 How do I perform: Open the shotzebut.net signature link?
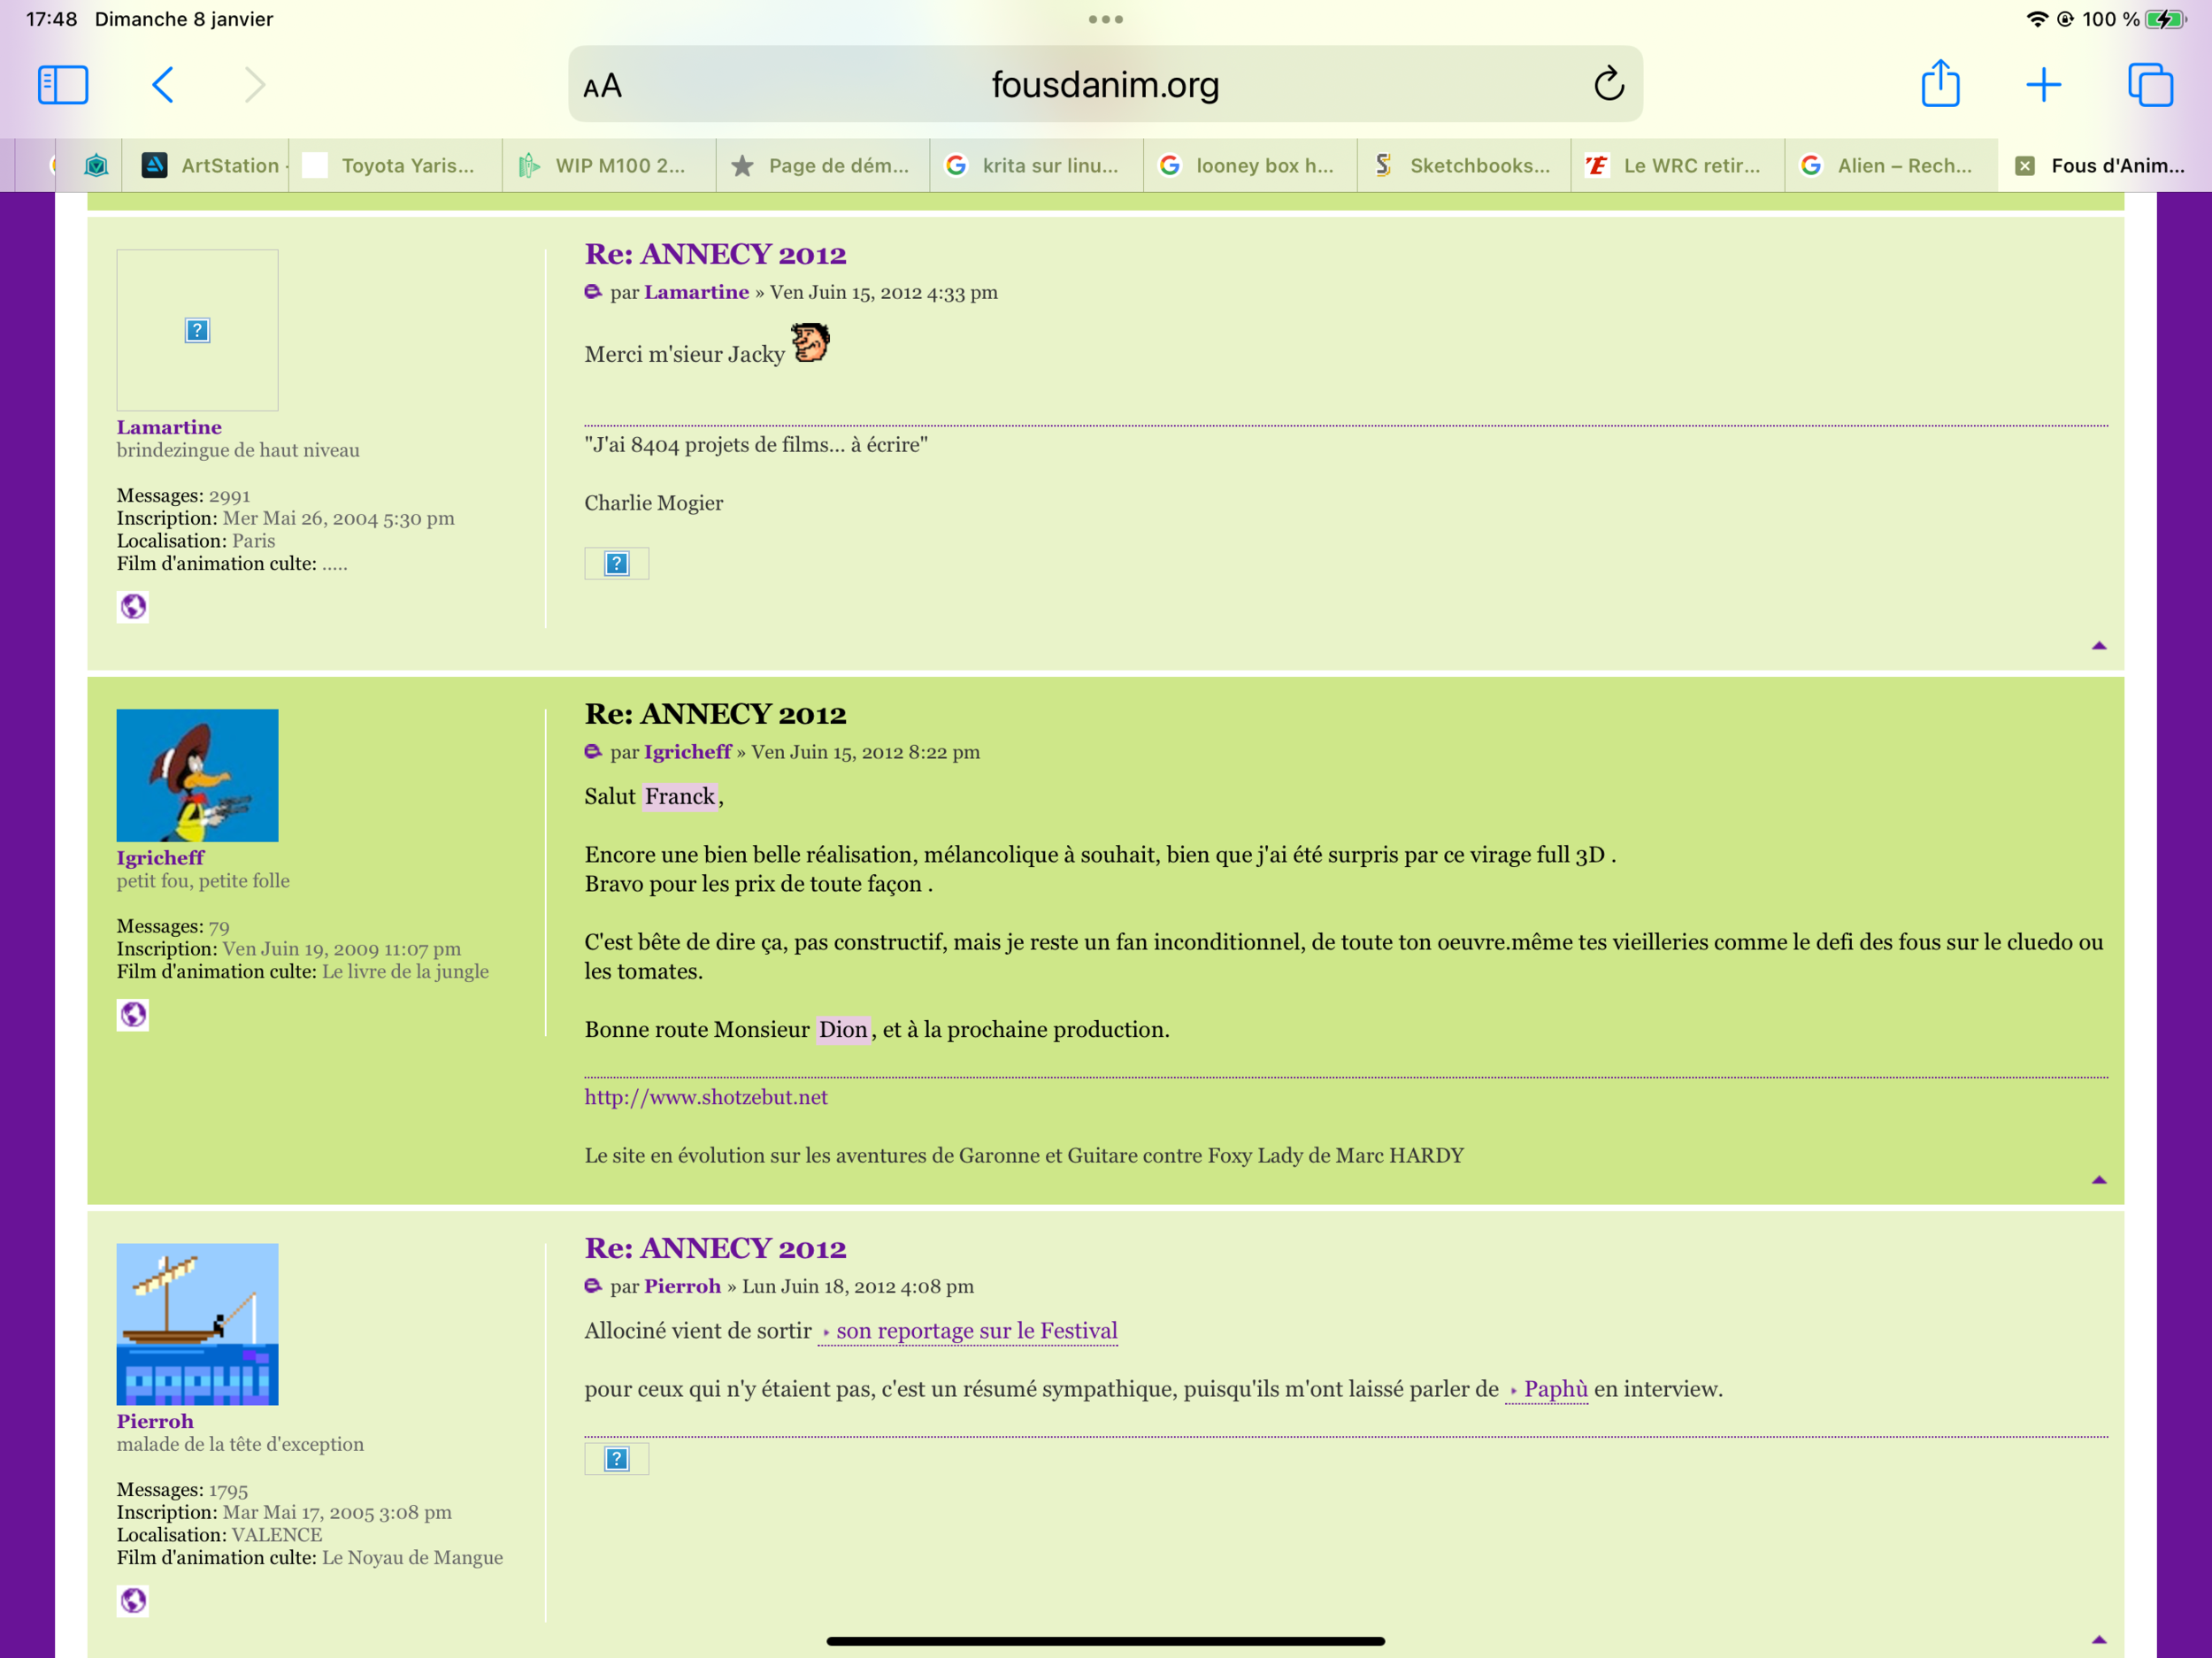point(705,1097)
